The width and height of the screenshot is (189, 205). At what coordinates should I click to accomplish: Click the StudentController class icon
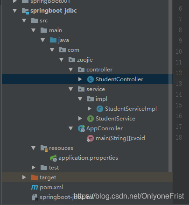click(x=91, y=79)
